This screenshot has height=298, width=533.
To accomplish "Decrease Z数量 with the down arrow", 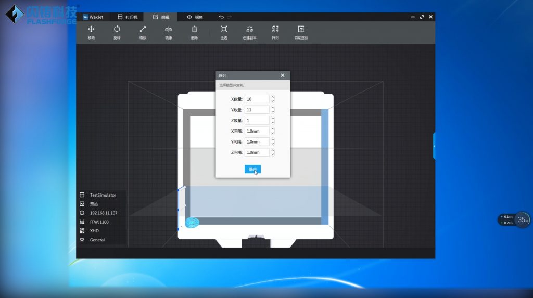I will click(273, 123).
